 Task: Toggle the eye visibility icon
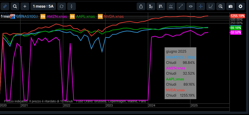[191, 6]
